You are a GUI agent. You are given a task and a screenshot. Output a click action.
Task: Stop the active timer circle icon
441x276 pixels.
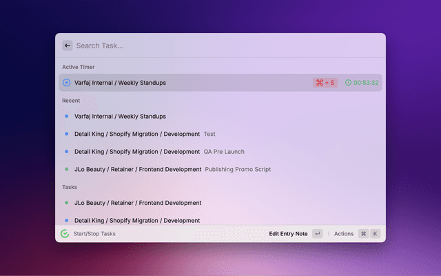67,83
